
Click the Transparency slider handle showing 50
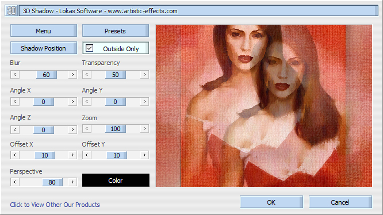point(116,75)
